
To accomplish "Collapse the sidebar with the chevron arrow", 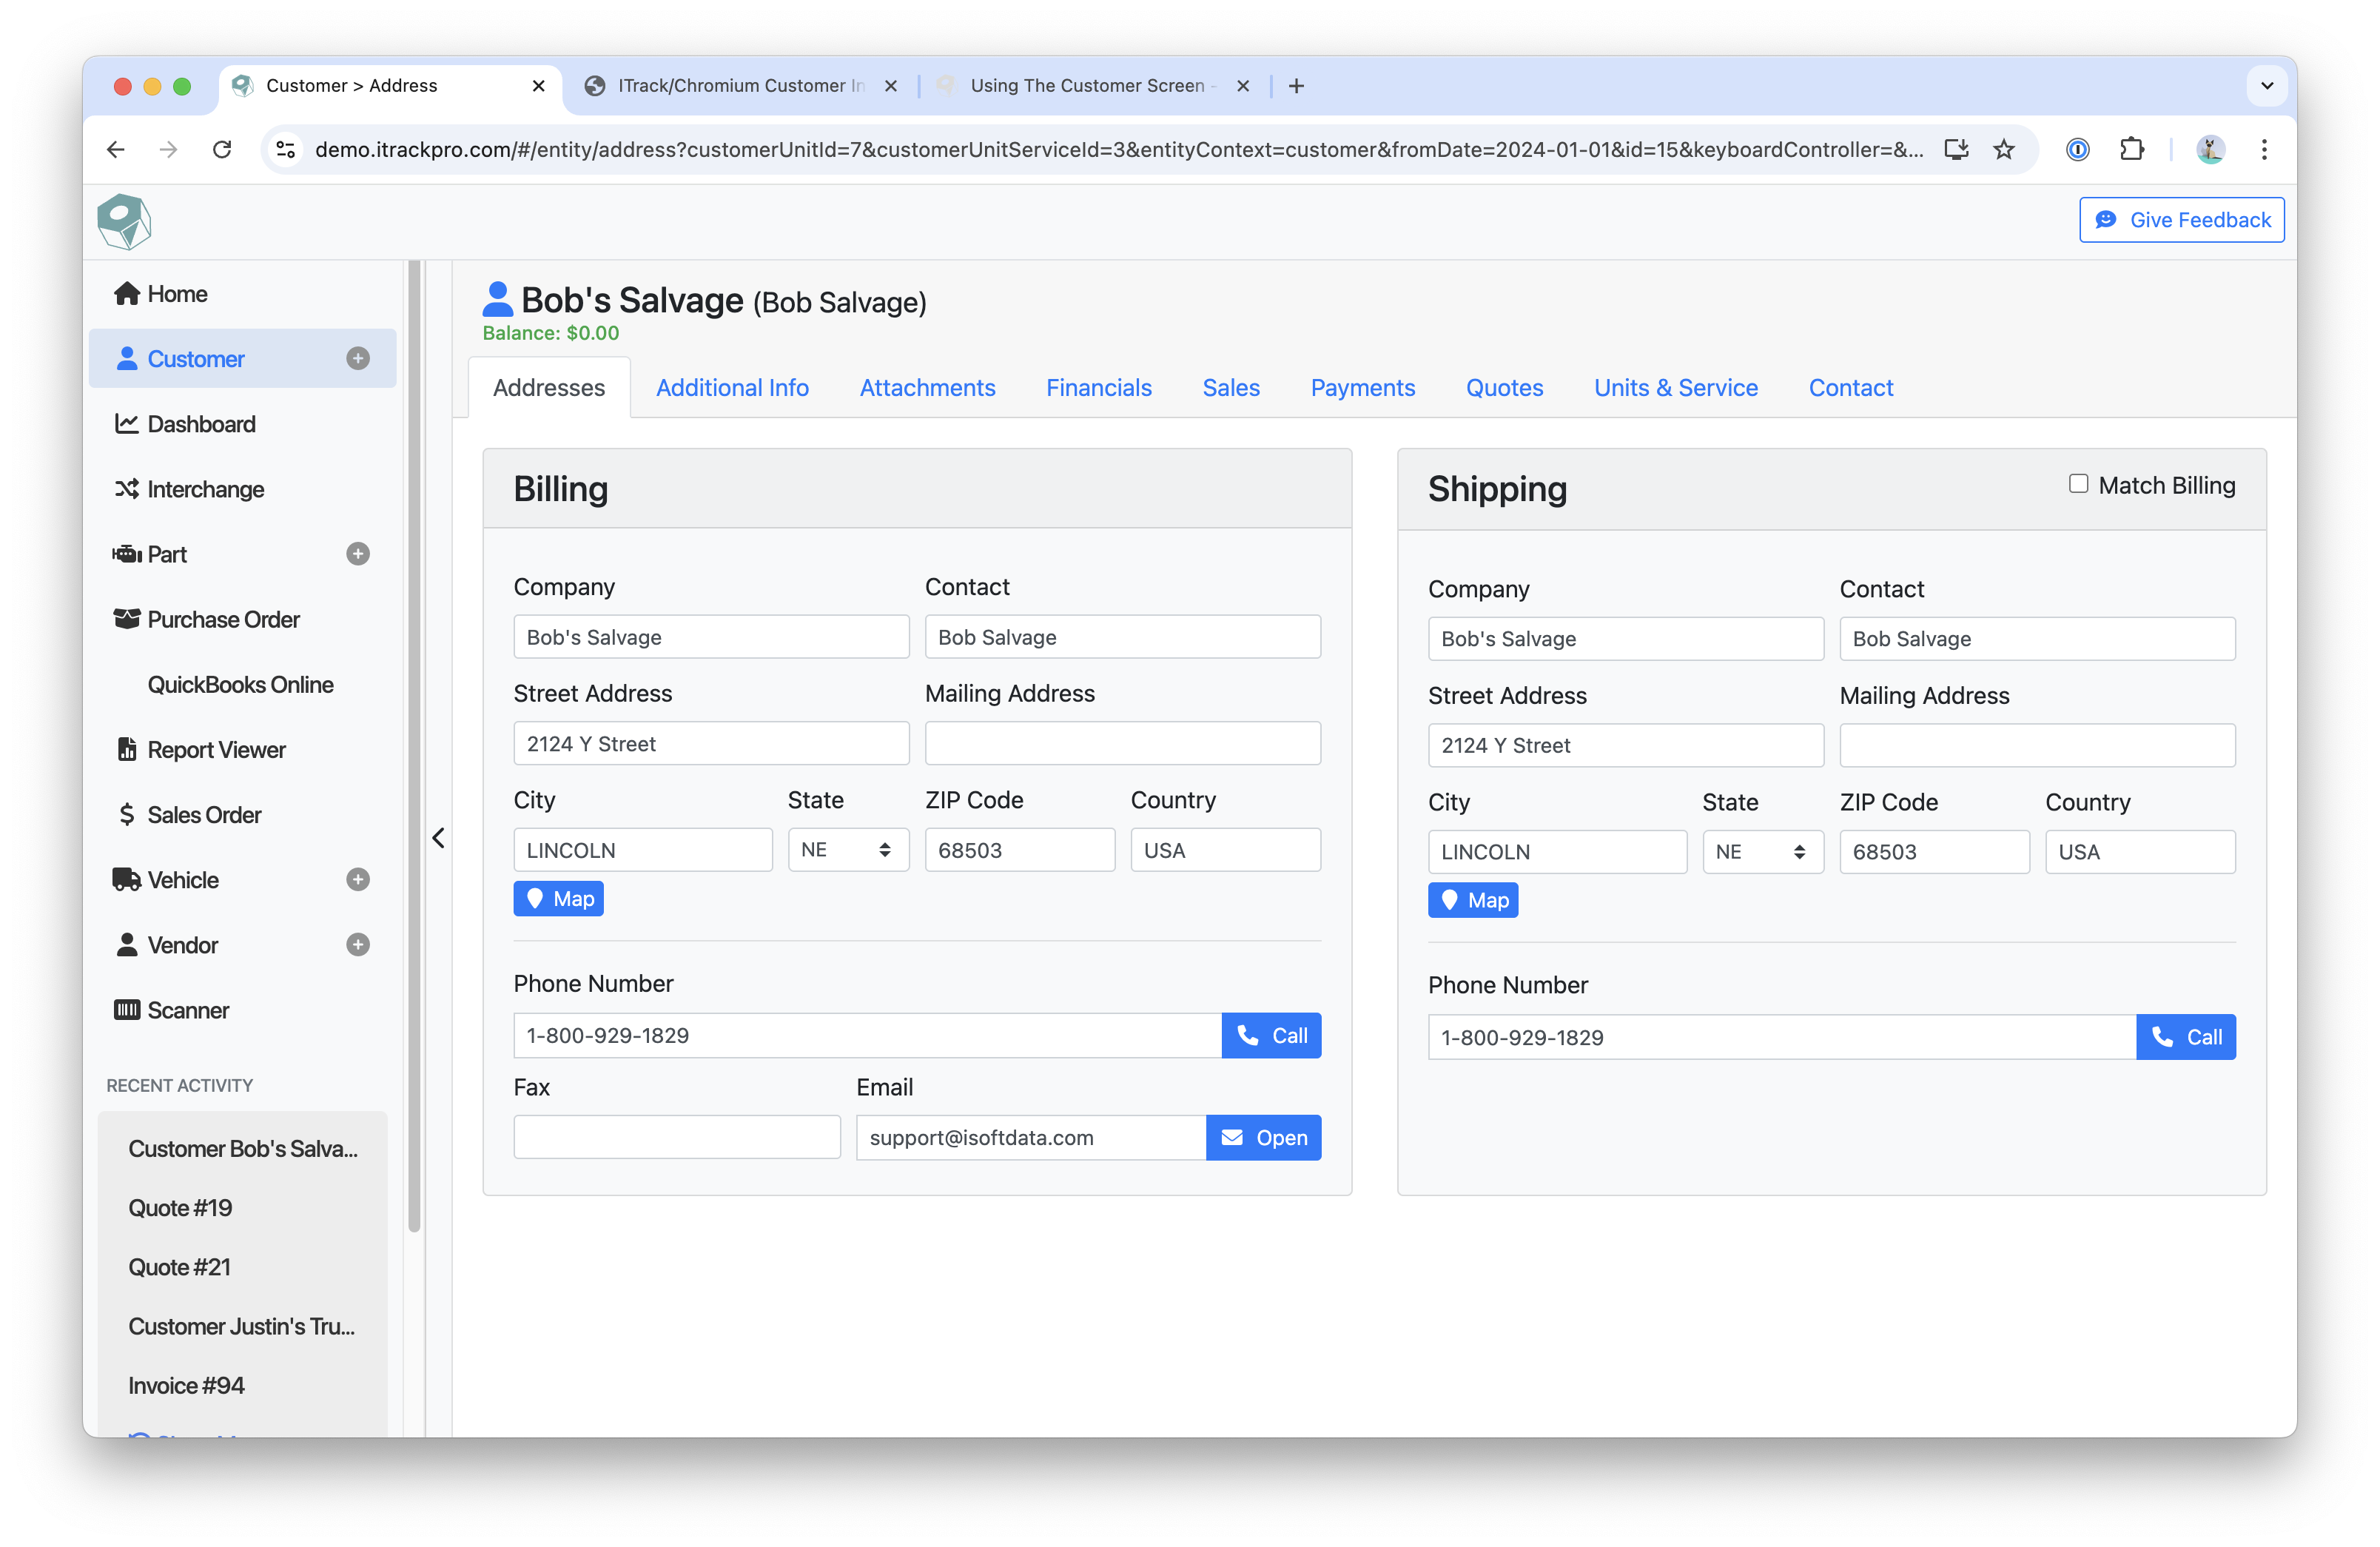I will [438, 838].
